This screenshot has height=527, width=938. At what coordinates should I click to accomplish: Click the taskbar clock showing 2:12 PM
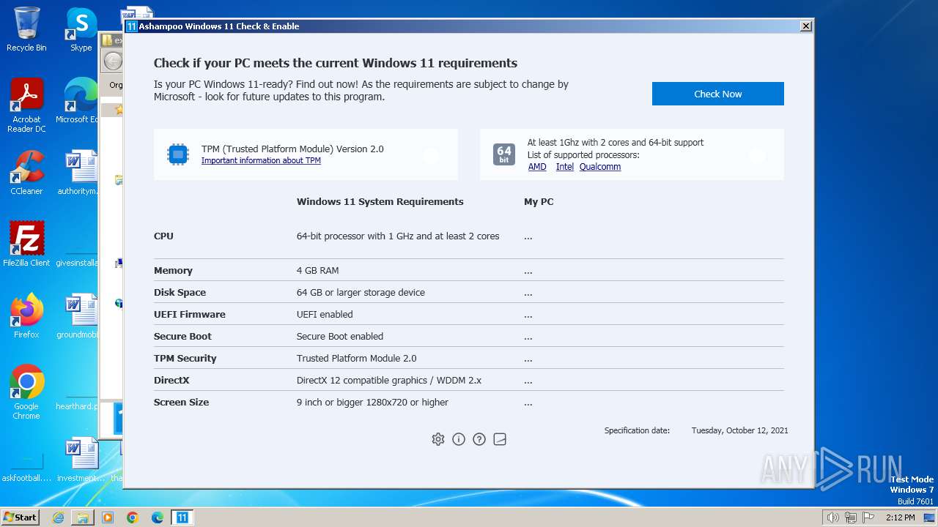click(900, 517)
